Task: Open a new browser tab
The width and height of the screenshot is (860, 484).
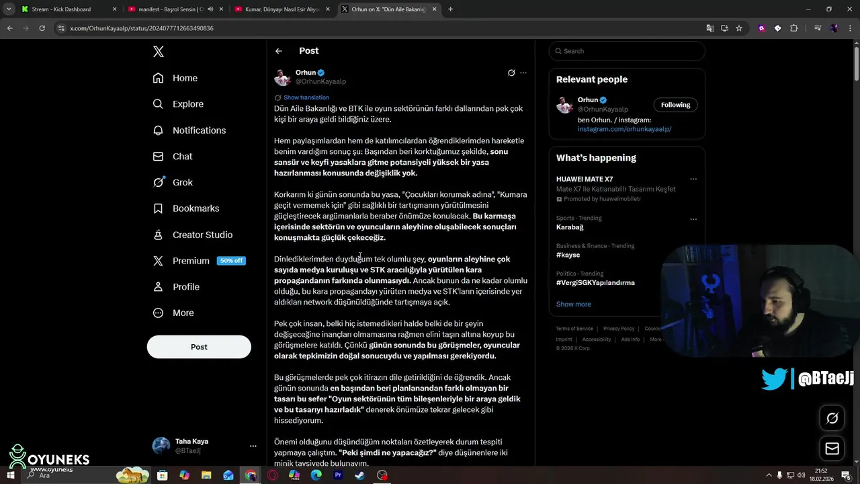Action: 450,9
